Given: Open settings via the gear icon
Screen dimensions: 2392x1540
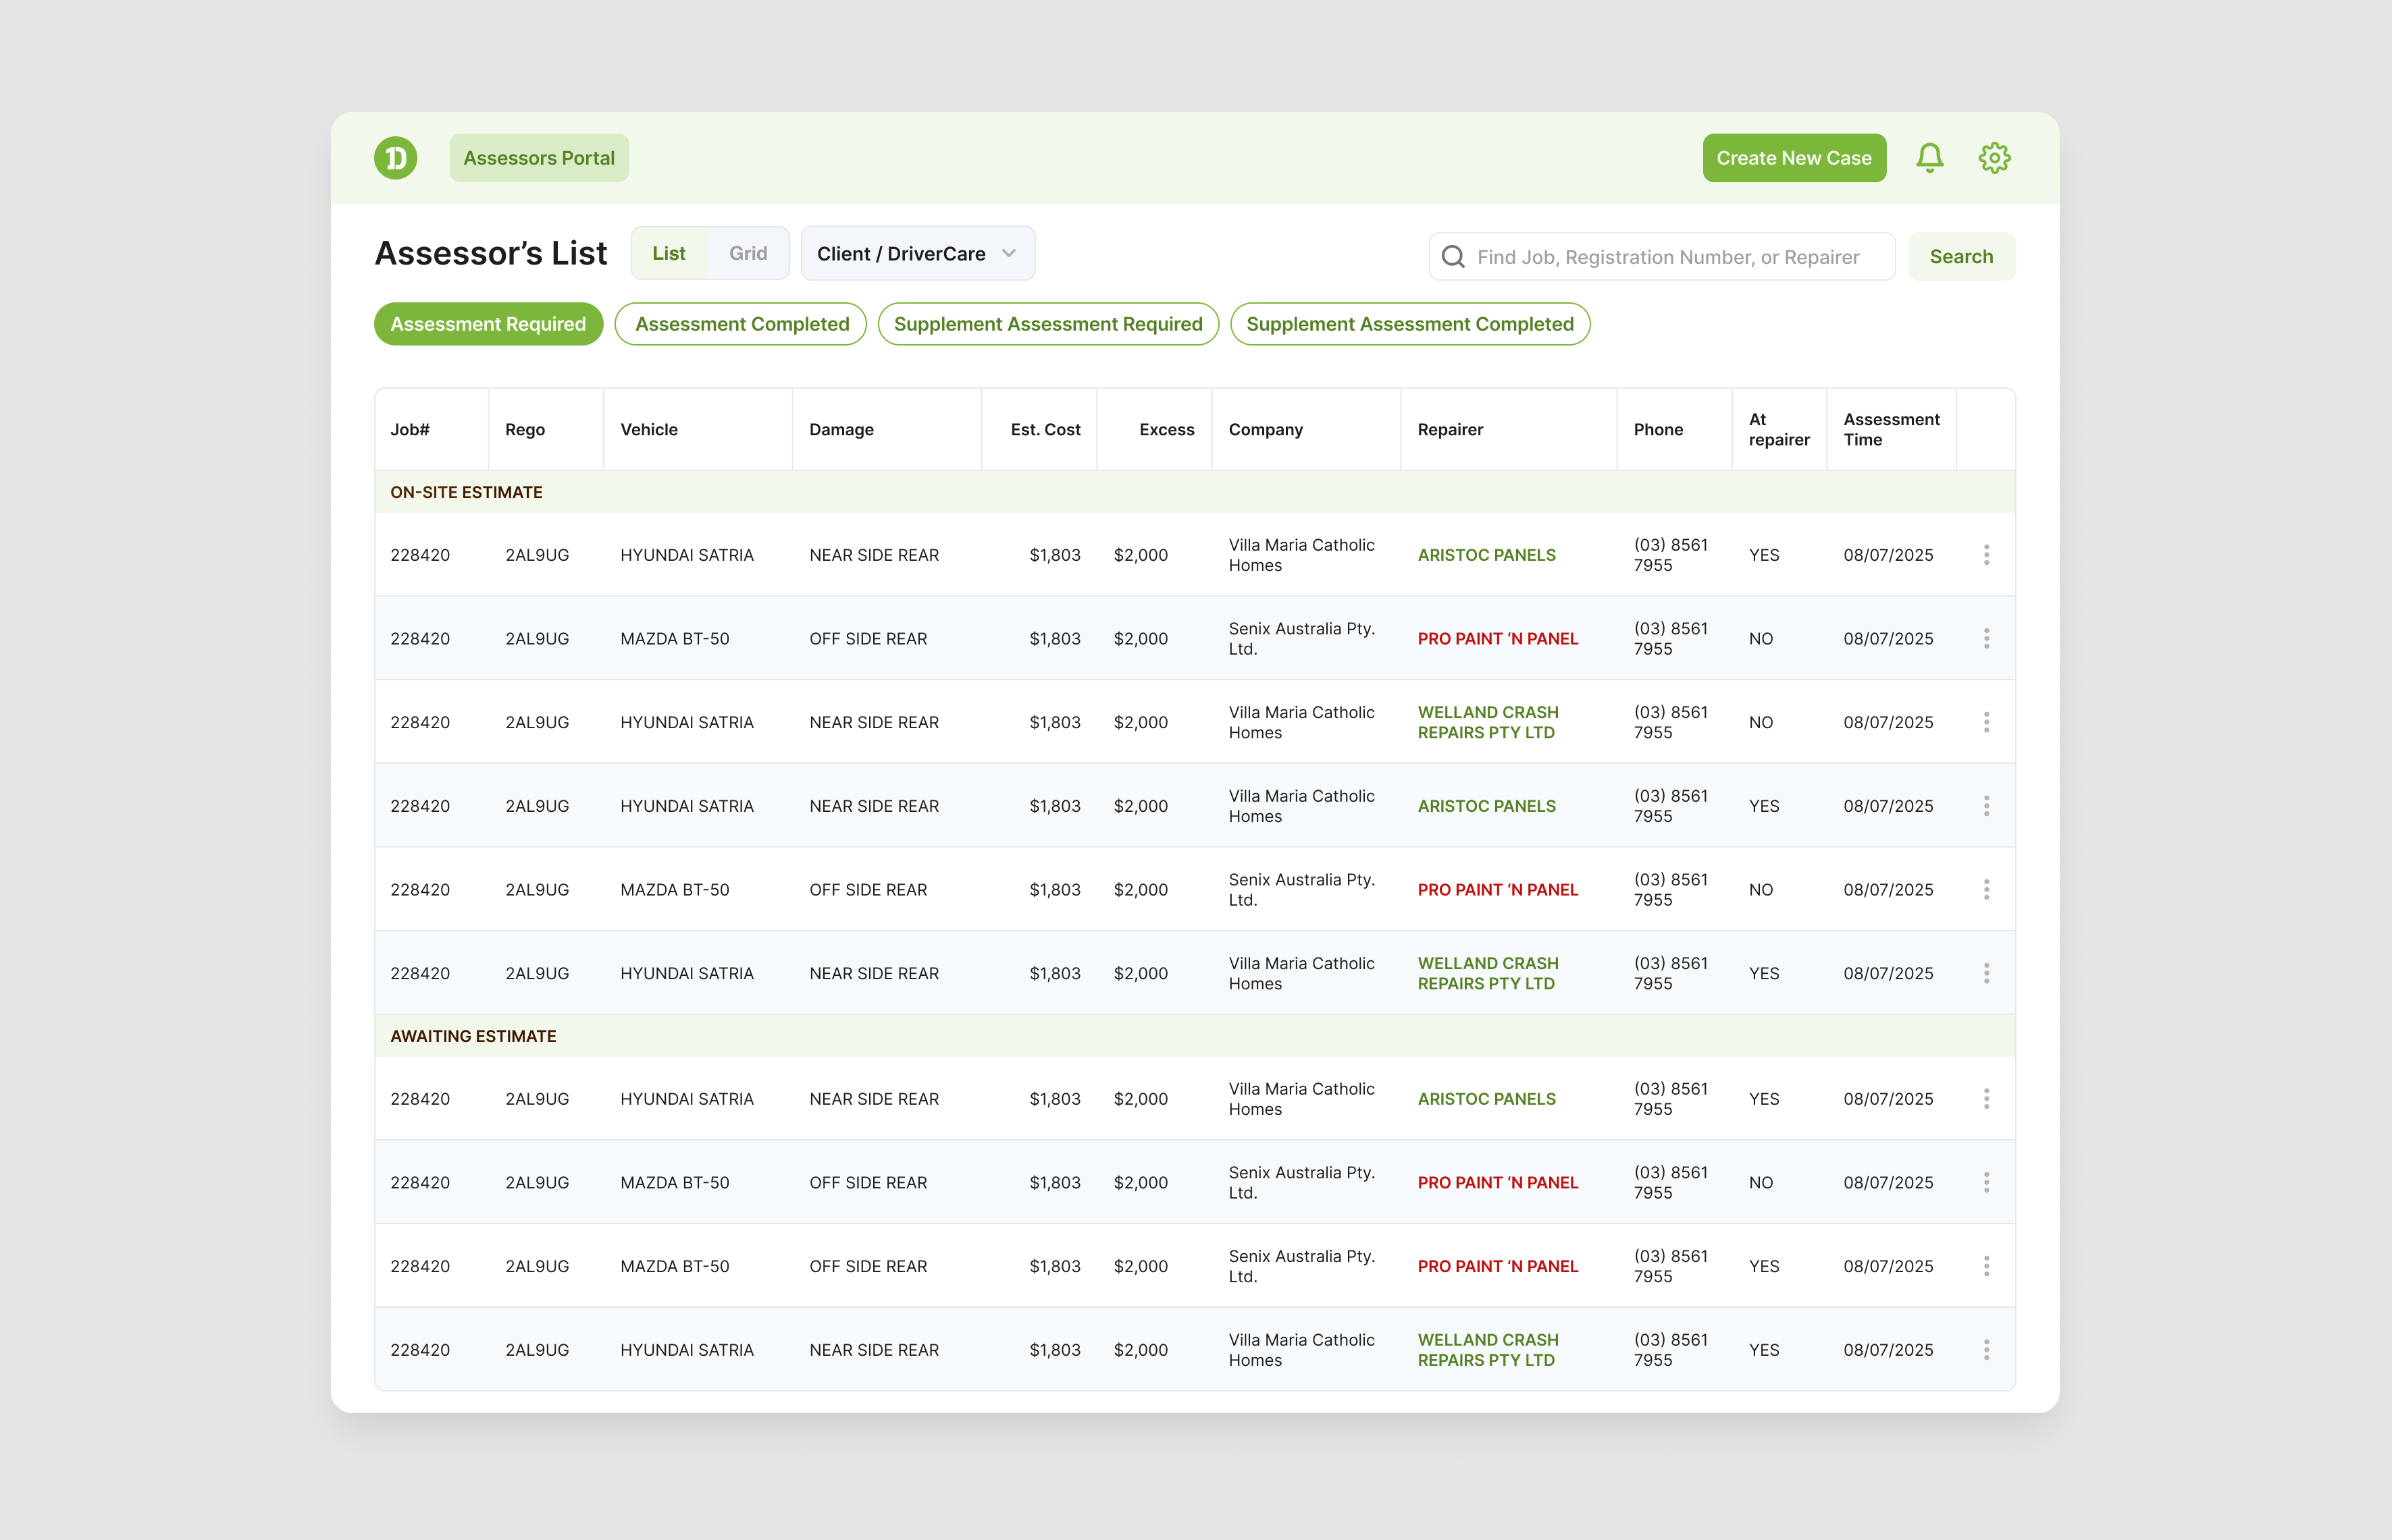Looking at the screenshot, I should click(1994, 158).
